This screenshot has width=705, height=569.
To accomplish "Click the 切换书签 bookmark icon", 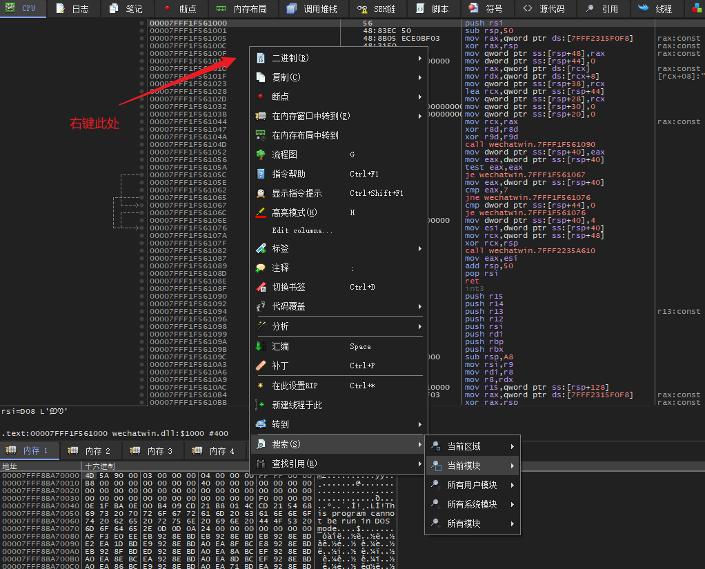I will 261,287.
